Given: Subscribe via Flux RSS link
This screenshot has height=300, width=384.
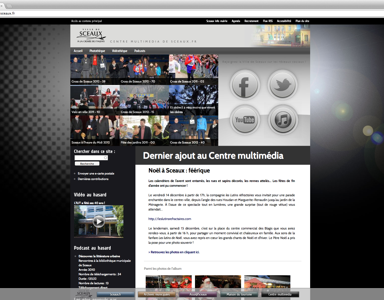Looking at the screenshot, I should point(268,21).
